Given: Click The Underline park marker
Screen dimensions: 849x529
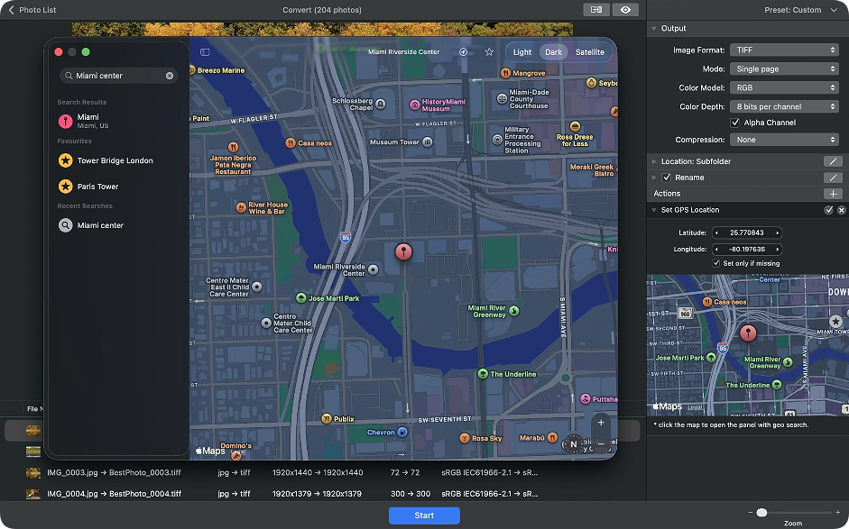Looking at the screenshot, I should [483, 374].
